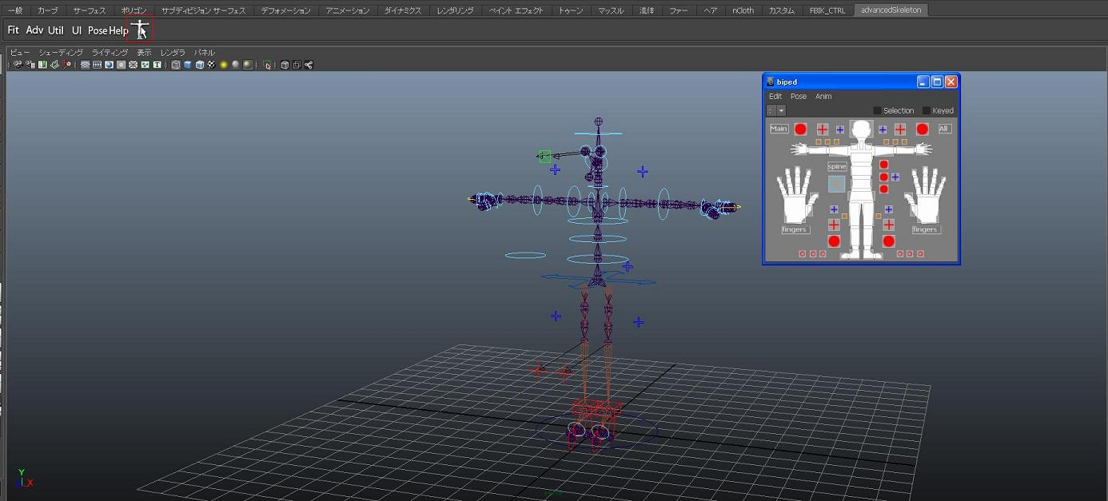Click the spine label button
Viewport: 1108px width, 501px height.
tap(836, 166)
